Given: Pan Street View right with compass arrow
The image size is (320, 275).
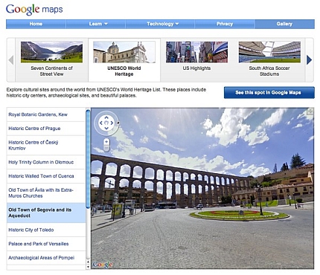Looking at the screenshot, I should click(112, 123).
